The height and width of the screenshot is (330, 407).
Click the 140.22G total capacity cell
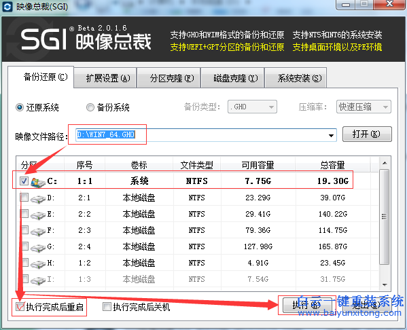click(x=333, y=214)
